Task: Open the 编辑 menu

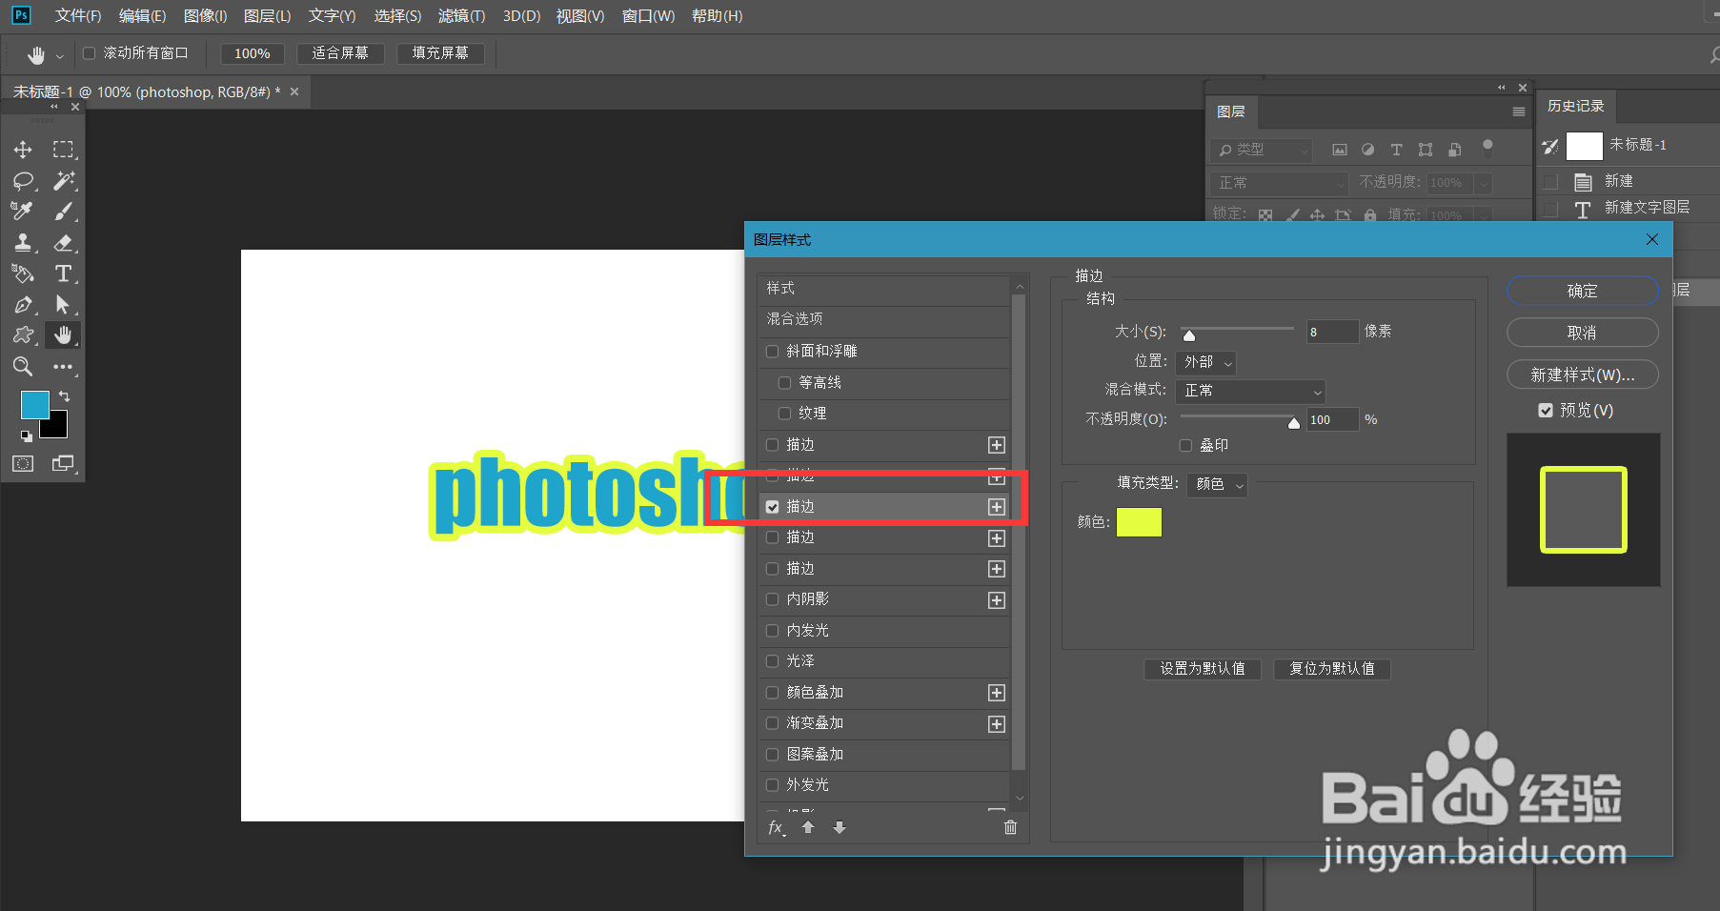Action: [x=142, y=16]
